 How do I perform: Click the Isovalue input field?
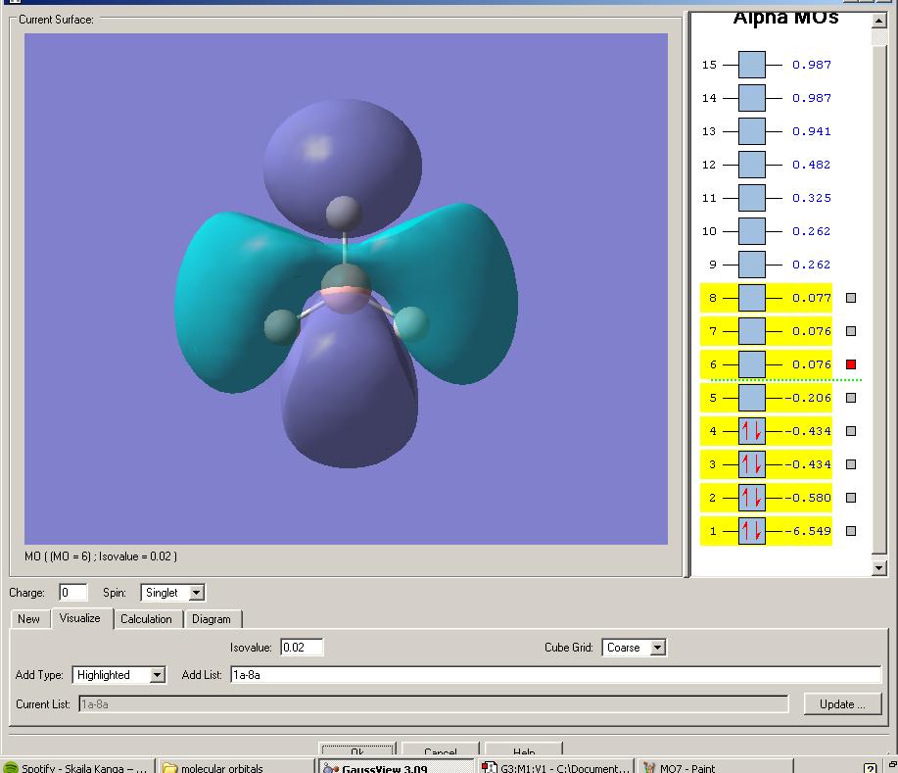point(302,648)
